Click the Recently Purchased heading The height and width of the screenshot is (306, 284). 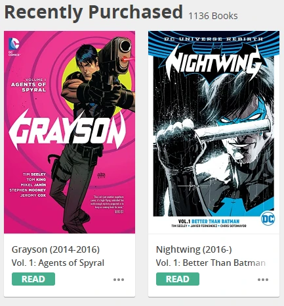point(94,13)
